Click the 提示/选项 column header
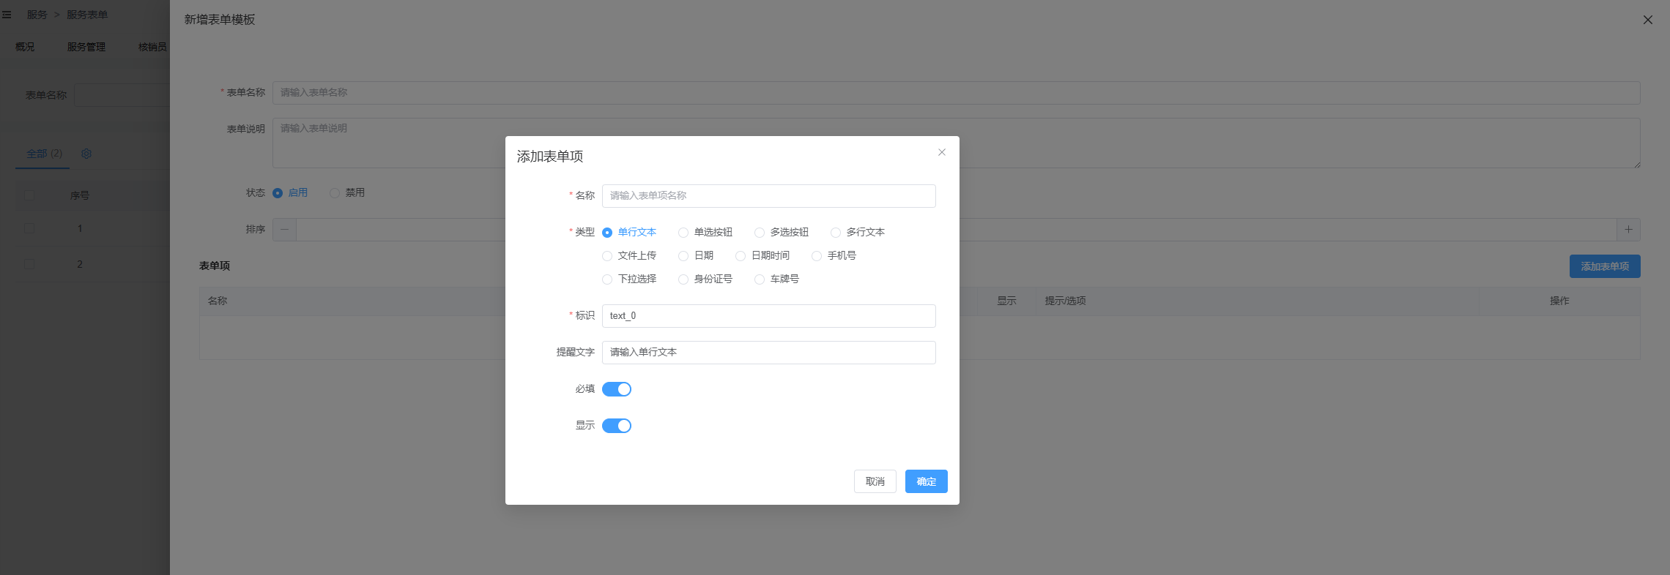The width and height of the screenshot is (1670, 575). 1065,301
